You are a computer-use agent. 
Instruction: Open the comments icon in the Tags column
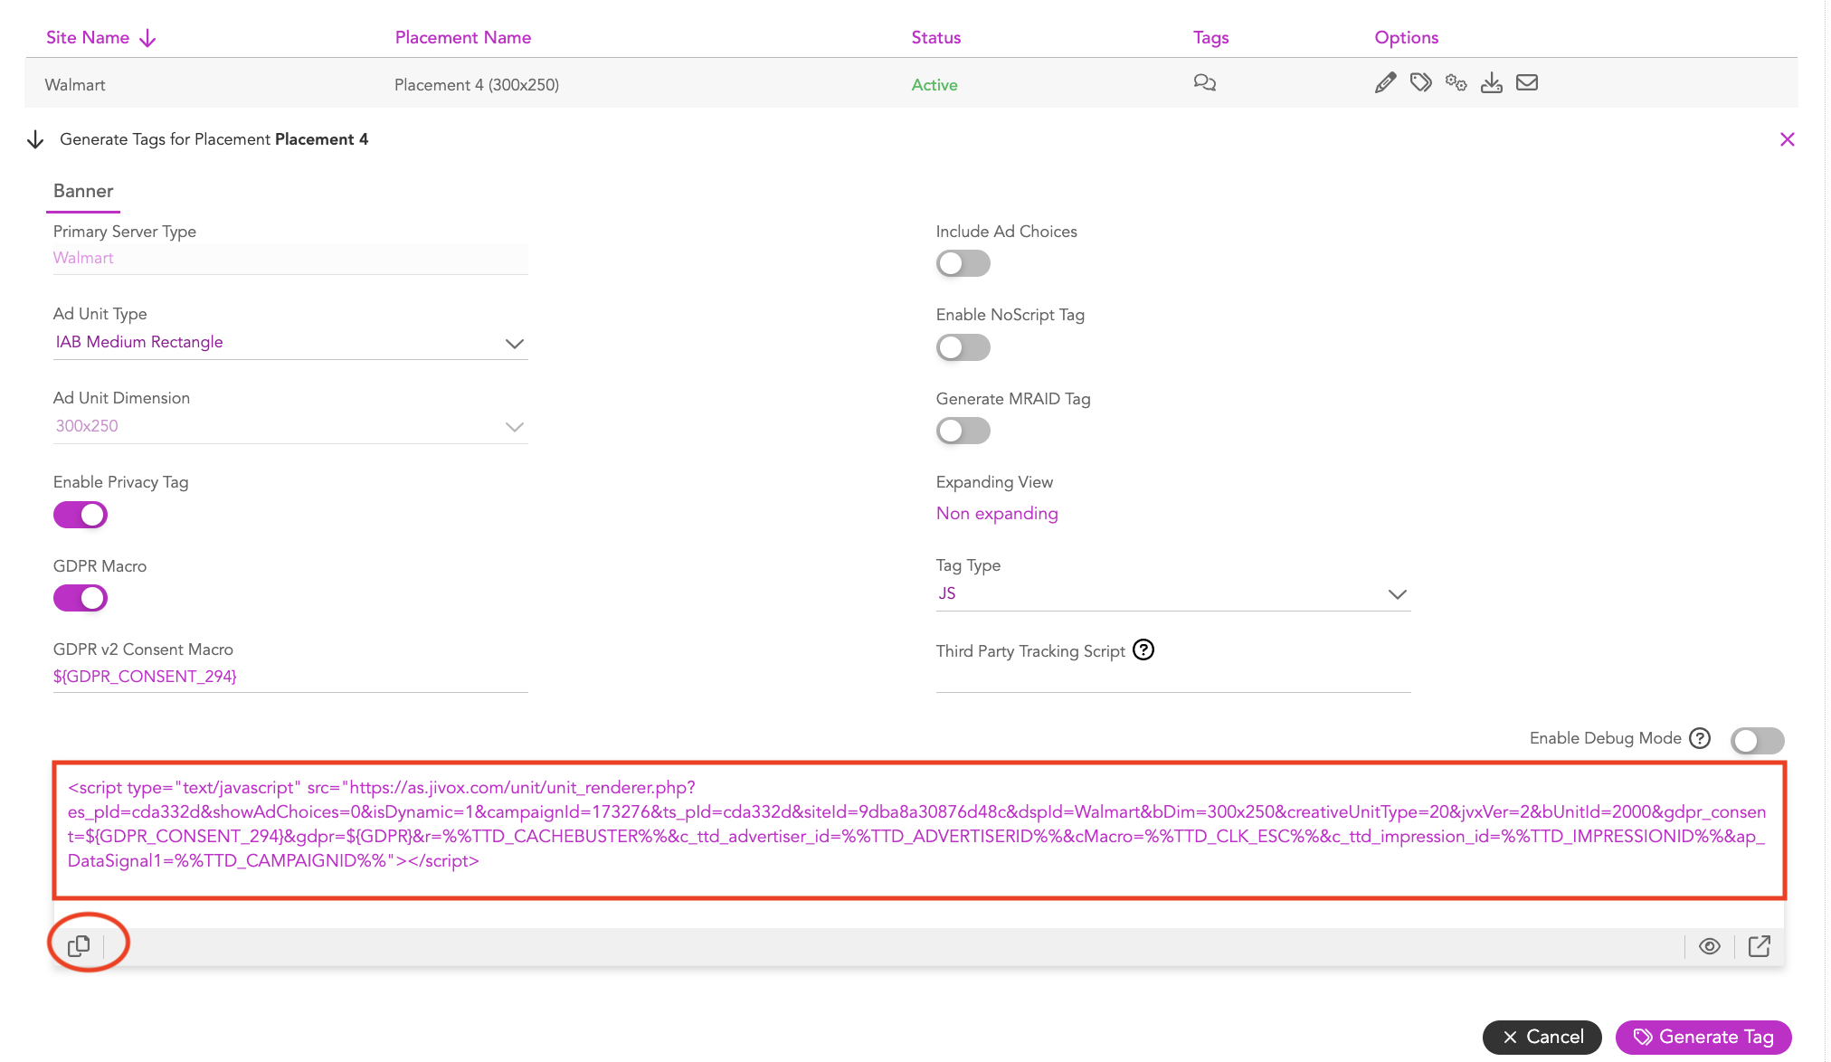[x=1204, y=83]
